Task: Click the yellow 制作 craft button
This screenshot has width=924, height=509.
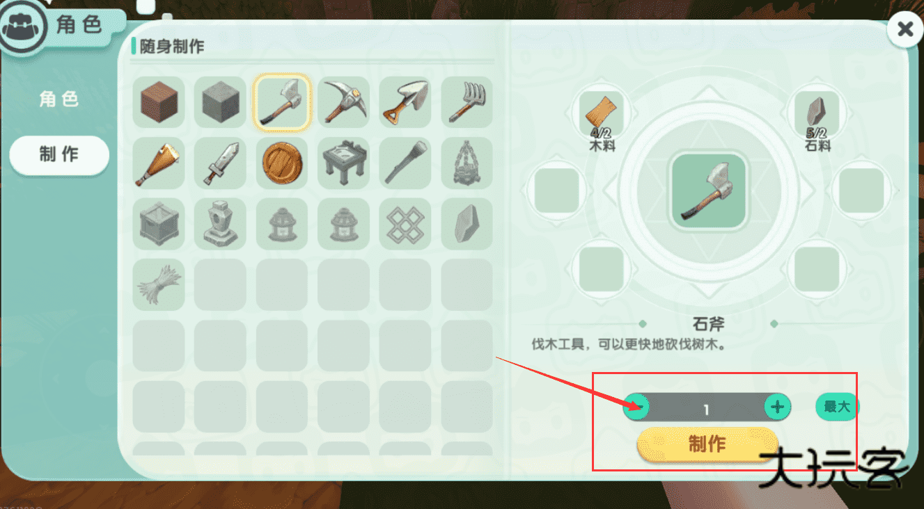Action: point(707,444)
